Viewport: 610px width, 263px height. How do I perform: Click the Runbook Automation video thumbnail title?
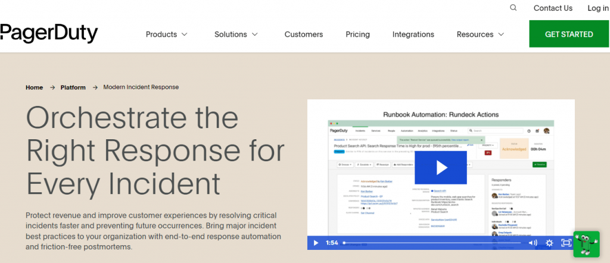[x=441, y=114]
